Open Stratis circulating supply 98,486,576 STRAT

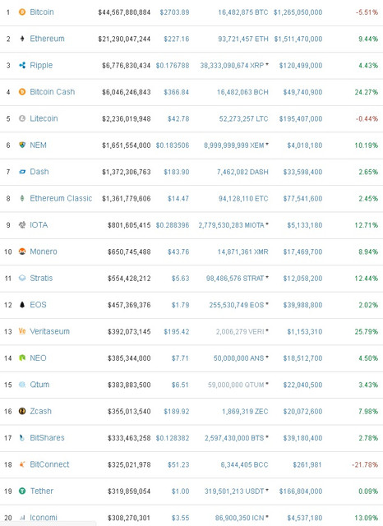[x=235, y=279]
